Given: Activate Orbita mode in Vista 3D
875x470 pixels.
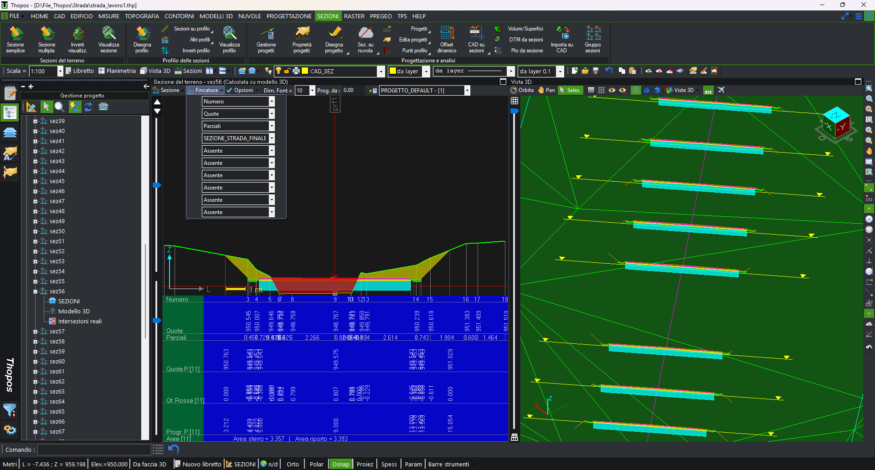Looking at the screenshot, I should pyautogui.click(x=522, y=90).
